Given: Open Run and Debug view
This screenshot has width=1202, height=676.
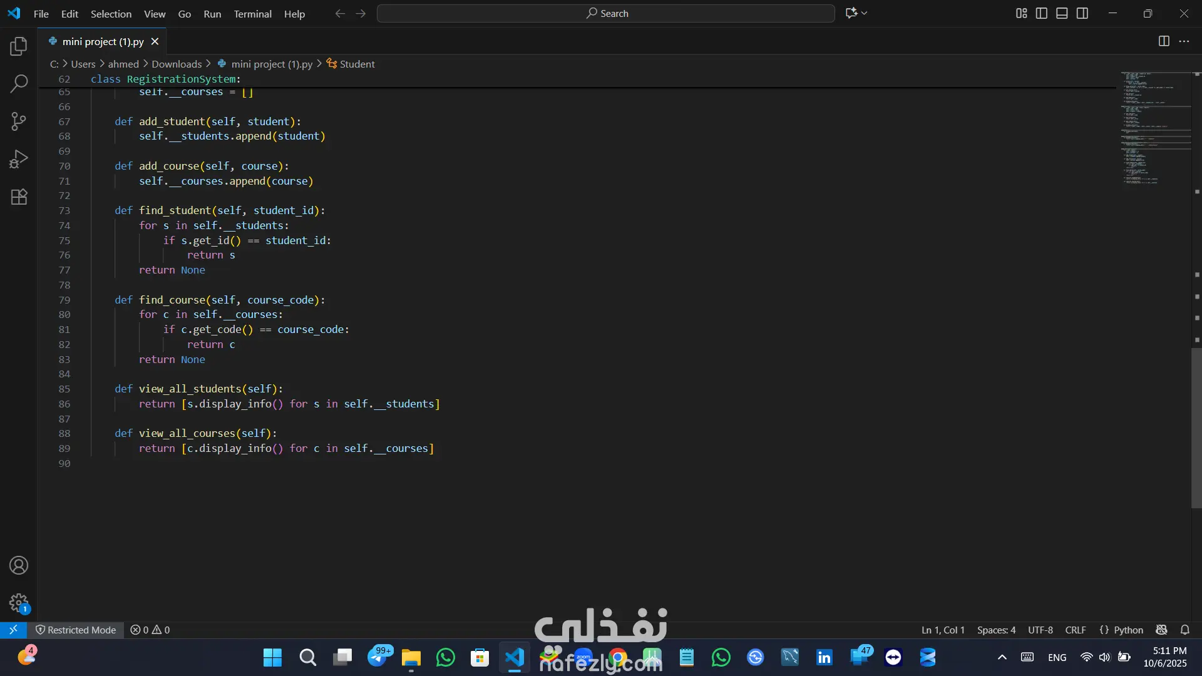Looking at the screenshot, I should 19,159.
